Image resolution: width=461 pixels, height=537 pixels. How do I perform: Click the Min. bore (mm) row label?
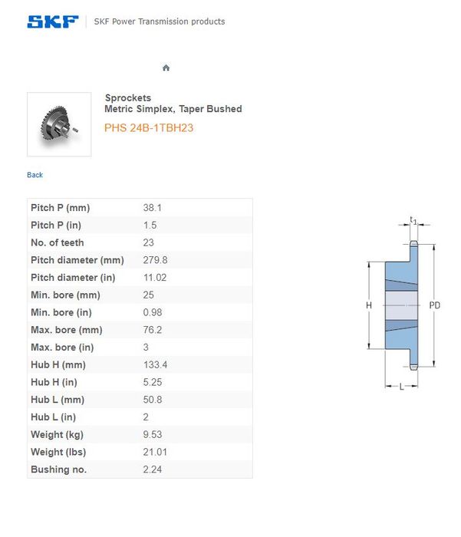click(65, 295)
